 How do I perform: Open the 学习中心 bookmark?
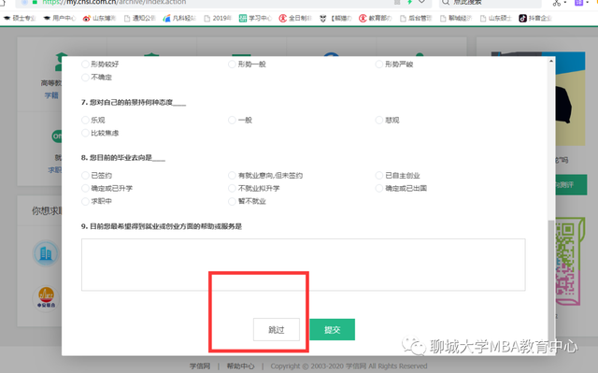click(x=255, y=19)
